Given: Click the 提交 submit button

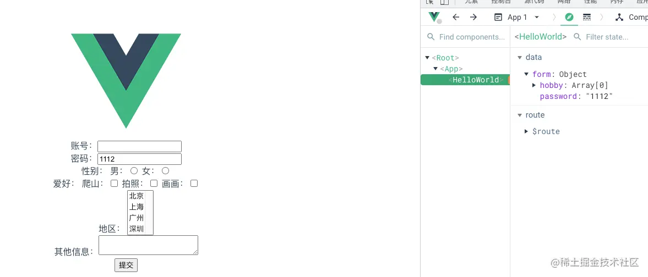Looking at the screenshot, I should coord(126,265).
